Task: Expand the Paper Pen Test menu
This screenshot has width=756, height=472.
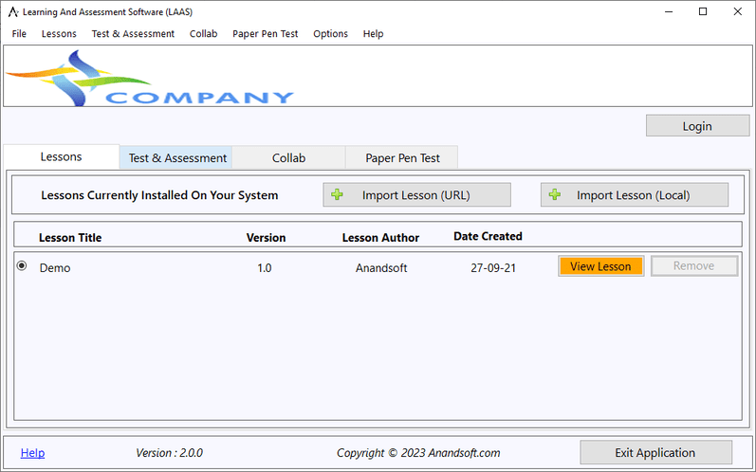Action: point(265,33)
